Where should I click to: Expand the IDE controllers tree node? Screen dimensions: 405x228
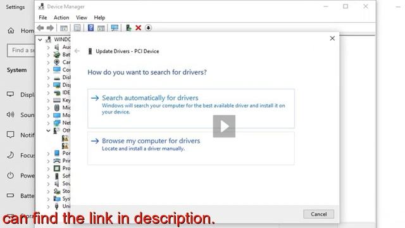tap(48, 92)
